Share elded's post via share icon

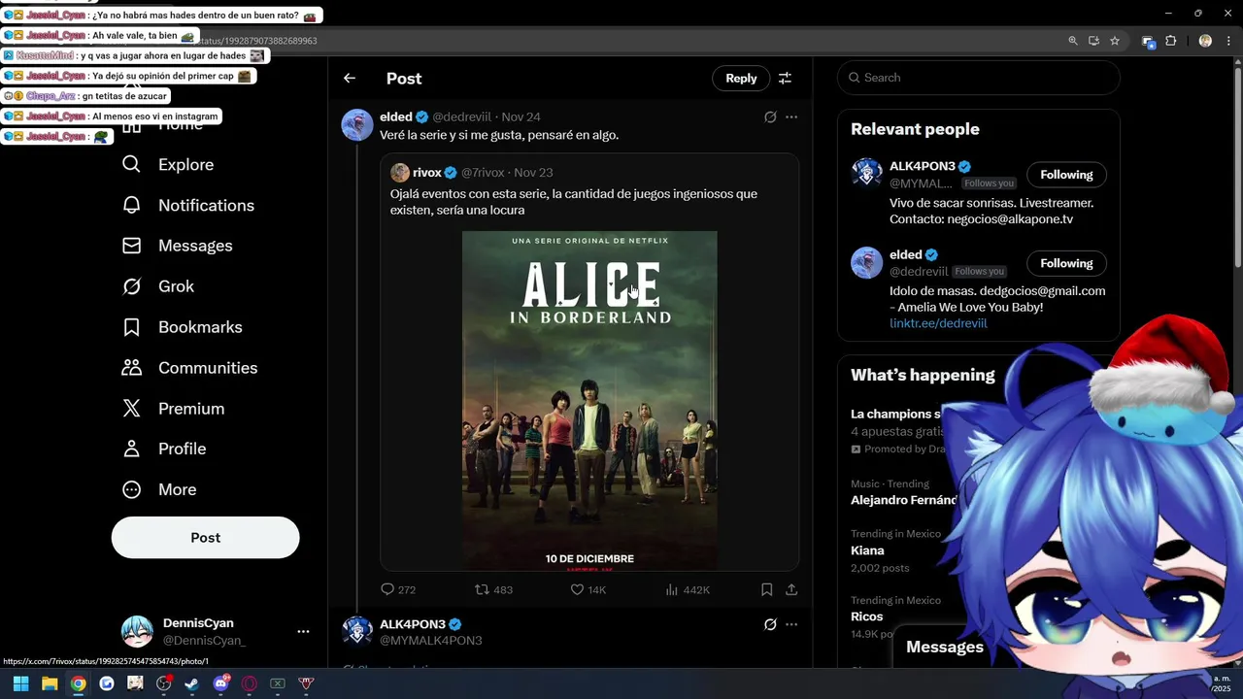(791, 589)
